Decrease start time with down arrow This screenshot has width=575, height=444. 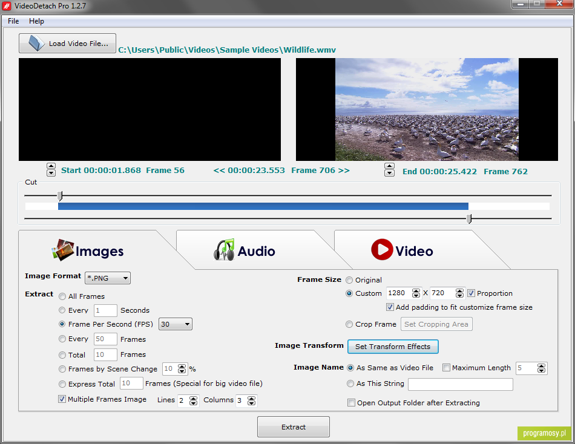[x=51, y=172]
